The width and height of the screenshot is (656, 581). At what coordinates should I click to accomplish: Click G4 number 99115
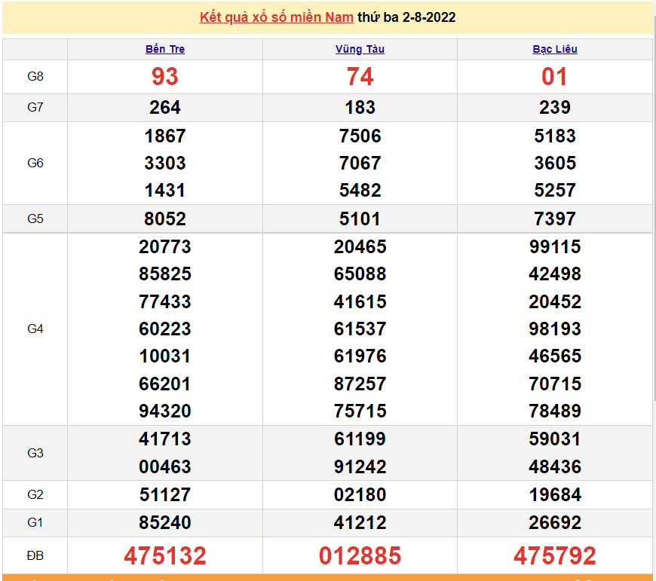tap(555, 247)
